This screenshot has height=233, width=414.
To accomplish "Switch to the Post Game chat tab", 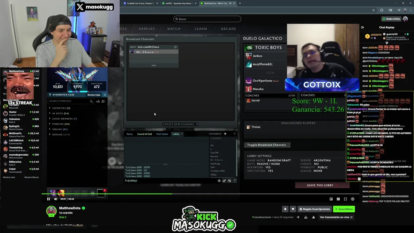I will pos(162,134).
